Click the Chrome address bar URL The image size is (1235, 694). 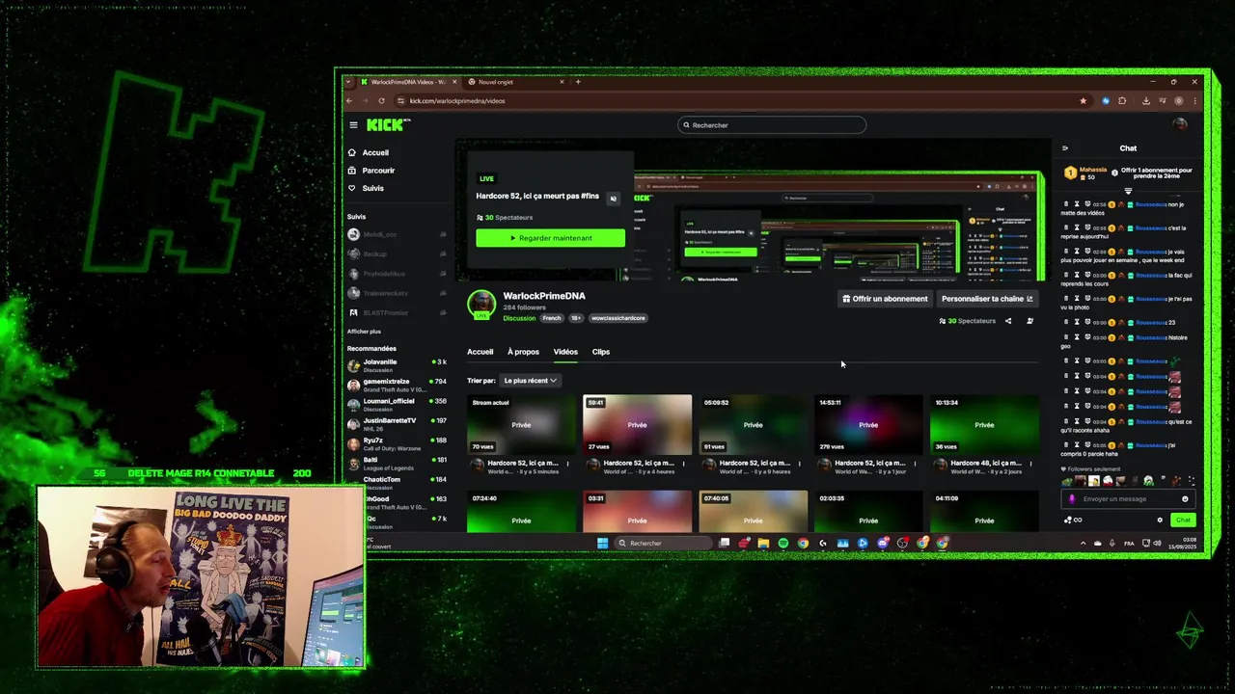click(x=457, y=100)
